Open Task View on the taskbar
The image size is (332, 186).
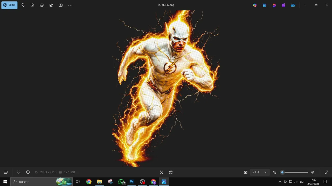coord(78,182)
